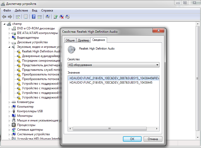The width and height of the screenshot is (201, 148).
Task: Collapse the champ root tree node
Action: [5, 24]
